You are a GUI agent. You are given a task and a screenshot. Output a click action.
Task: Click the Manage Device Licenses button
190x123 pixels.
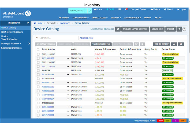(x=135, y=29)
